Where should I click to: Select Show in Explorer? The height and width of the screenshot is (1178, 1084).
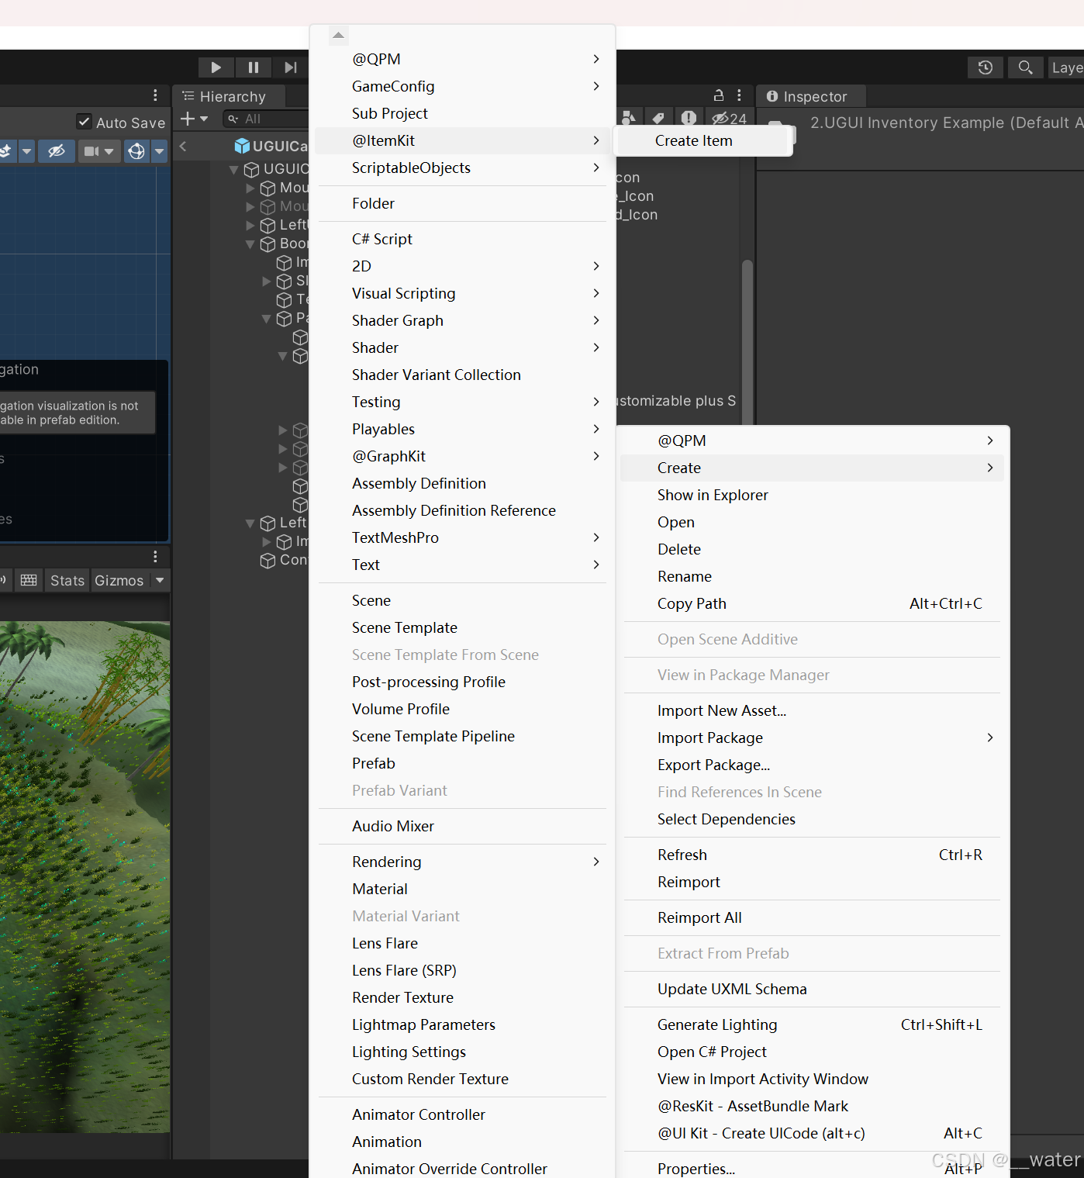coord(813,495)
